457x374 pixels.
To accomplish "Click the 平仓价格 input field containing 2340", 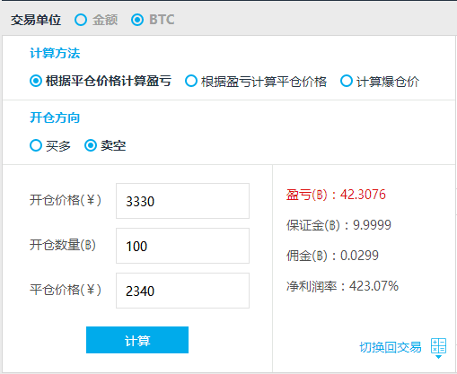I will pyautogui.click(x=182, y=291).
